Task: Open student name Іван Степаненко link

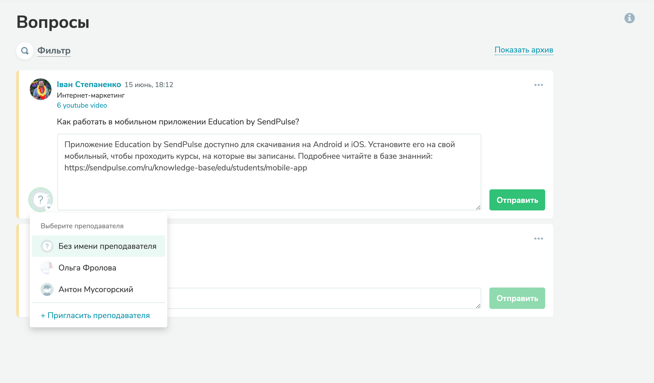Action: tap(89, 84)
